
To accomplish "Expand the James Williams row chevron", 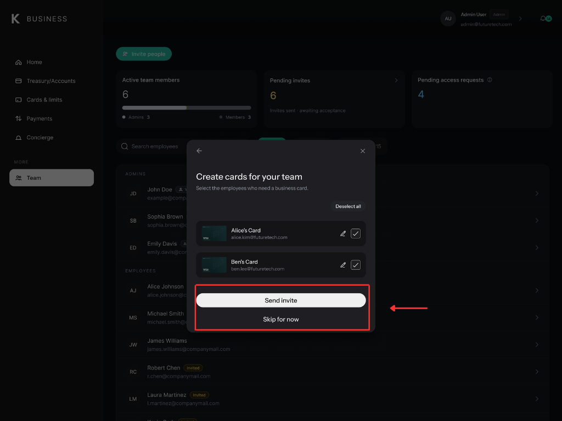I will pyautogui.click(x=537, y=345).
